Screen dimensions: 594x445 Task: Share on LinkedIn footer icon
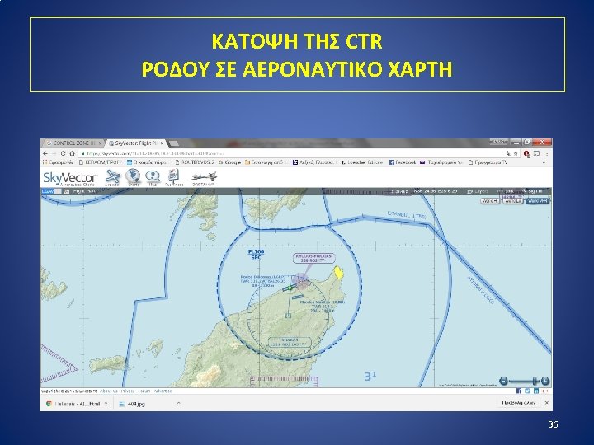[x=536, y=391]
